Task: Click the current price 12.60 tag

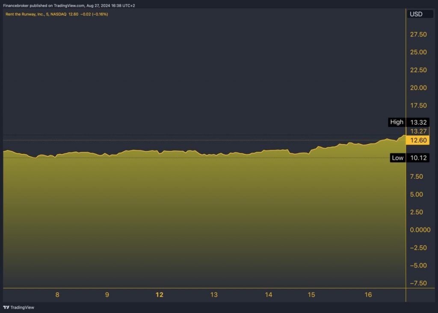Action: coord(418,140)
